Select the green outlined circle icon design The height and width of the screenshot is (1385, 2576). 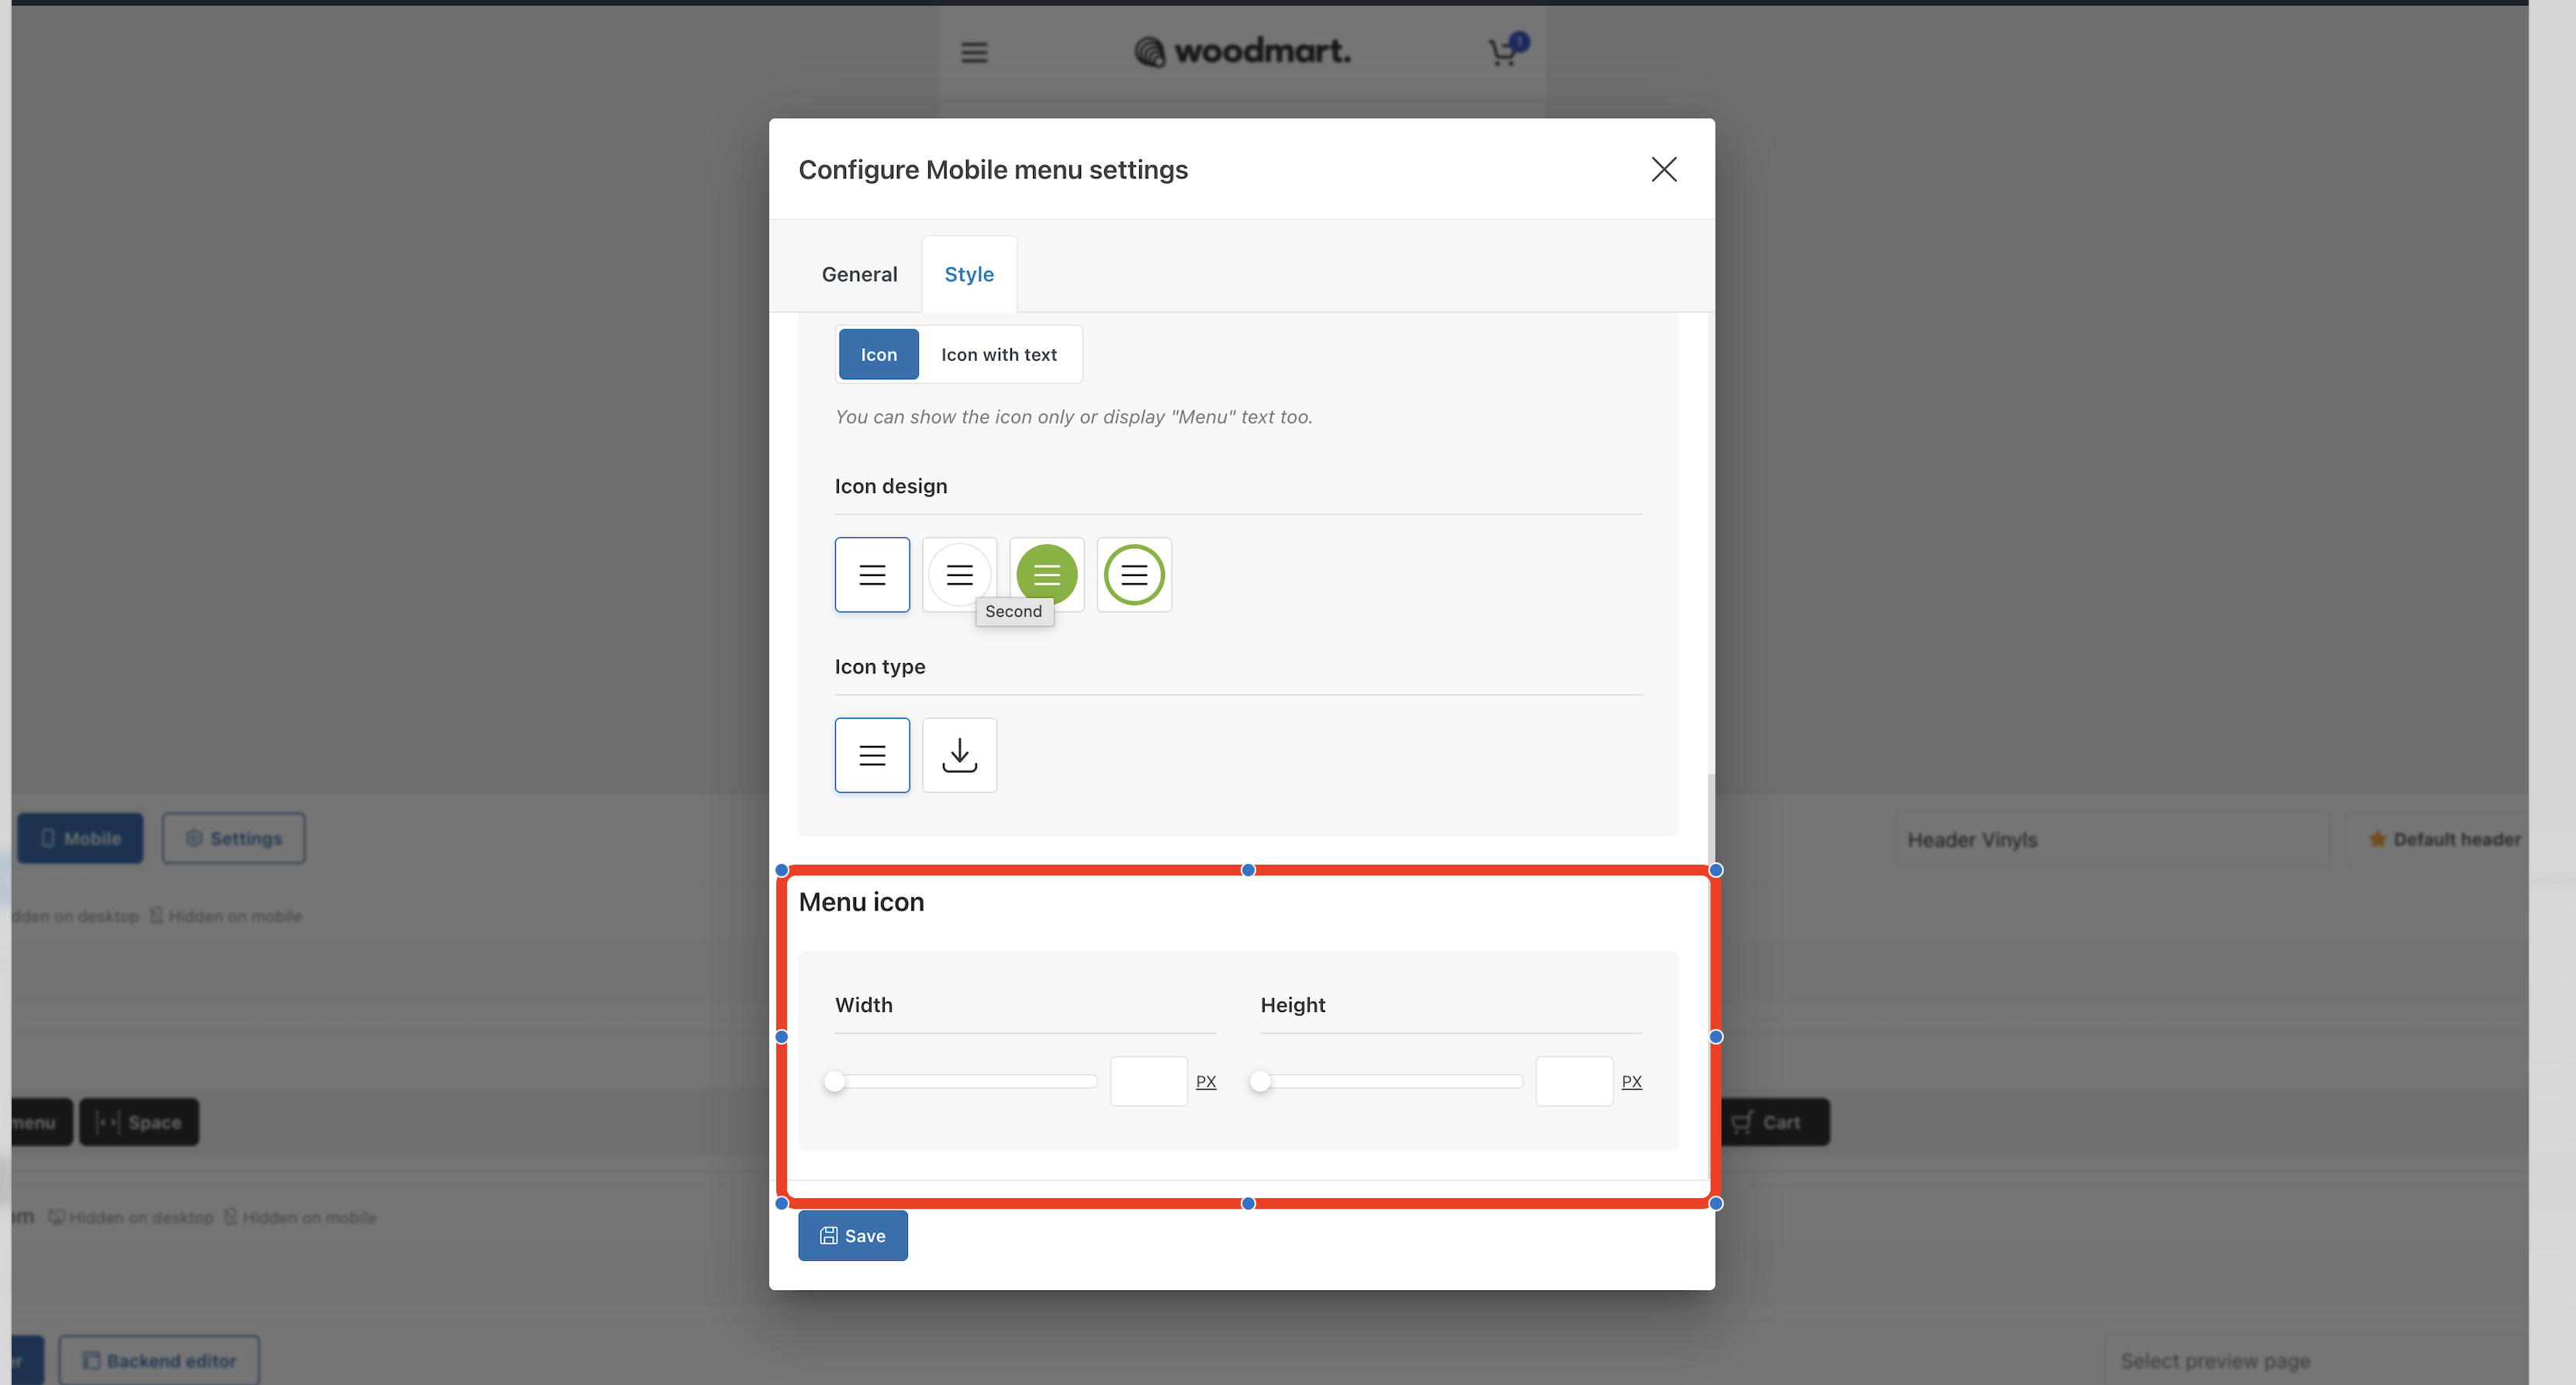[x=1133, y=575]
